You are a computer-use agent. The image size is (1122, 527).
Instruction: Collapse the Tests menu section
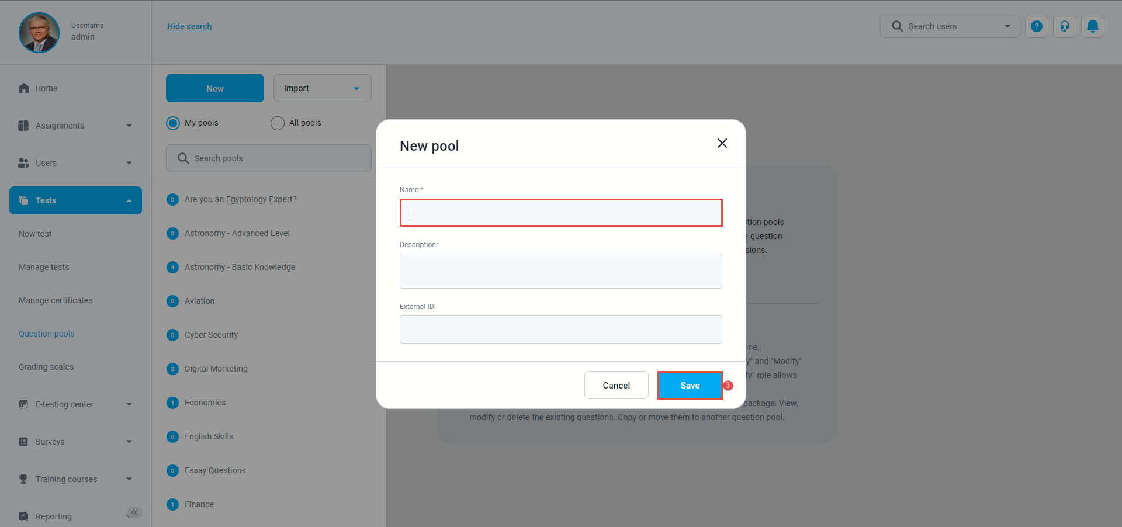(x=129, y=200)
